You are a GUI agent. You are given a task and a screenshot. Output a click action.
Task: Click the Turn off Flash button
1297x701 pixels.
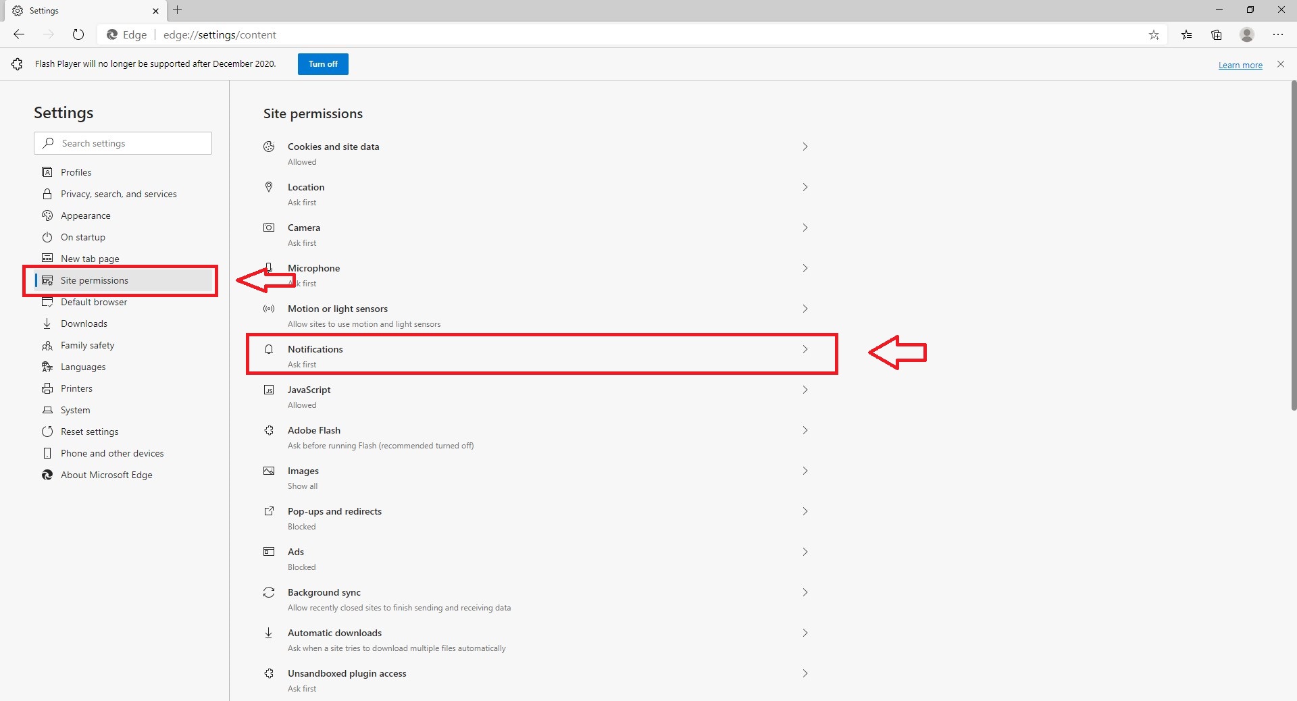tap(323, 64)
